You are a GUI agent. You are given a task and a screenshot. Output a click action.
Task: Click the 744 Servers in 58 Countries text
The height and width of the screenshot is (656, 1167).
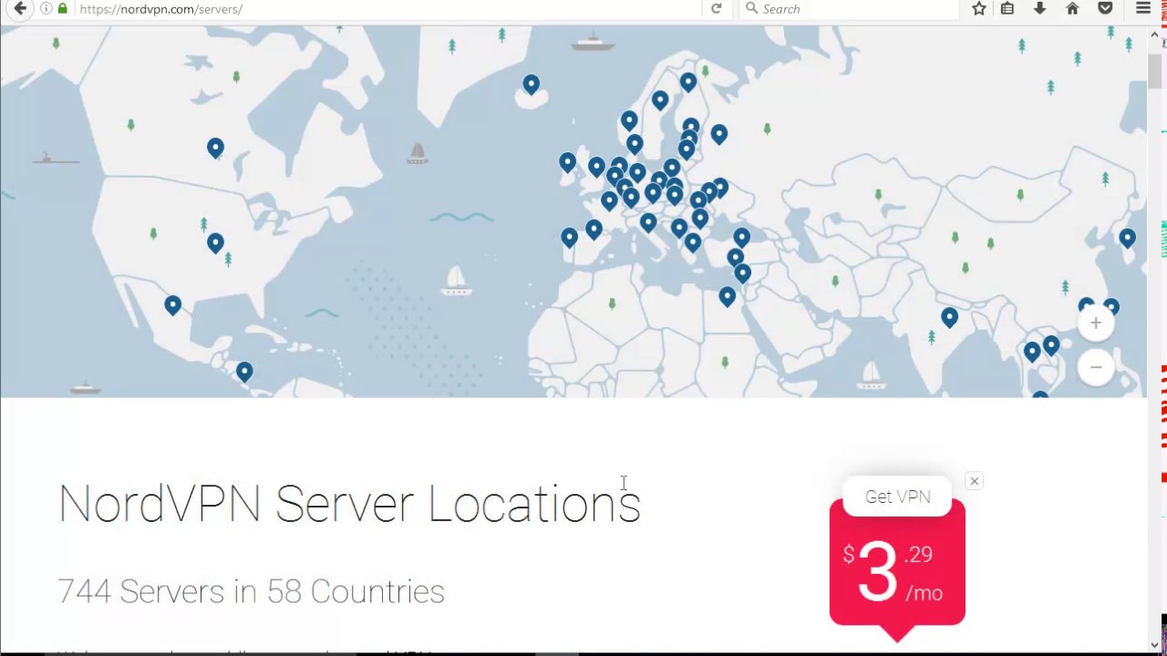(251, 591)
